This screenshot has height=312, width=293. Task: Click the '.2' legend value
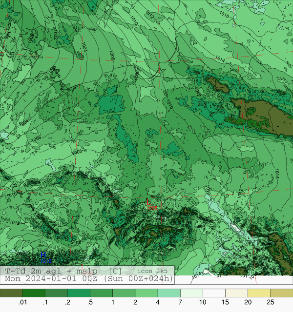coord(67,302)
